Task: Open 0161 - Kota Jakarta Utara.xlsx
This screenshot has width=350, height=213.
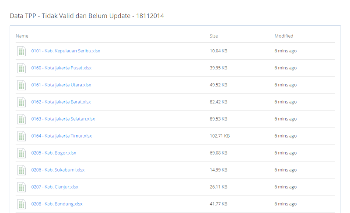Action: click(x=61, y=85)
